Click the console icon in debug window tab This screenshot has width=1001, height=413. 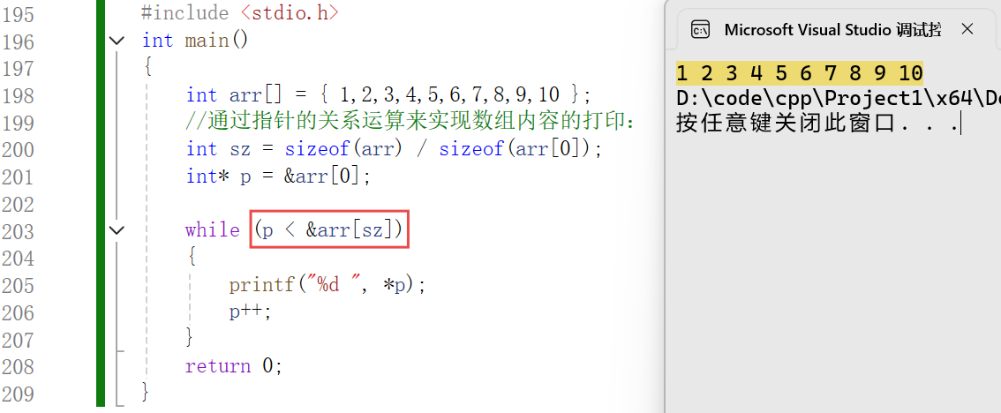700,29
